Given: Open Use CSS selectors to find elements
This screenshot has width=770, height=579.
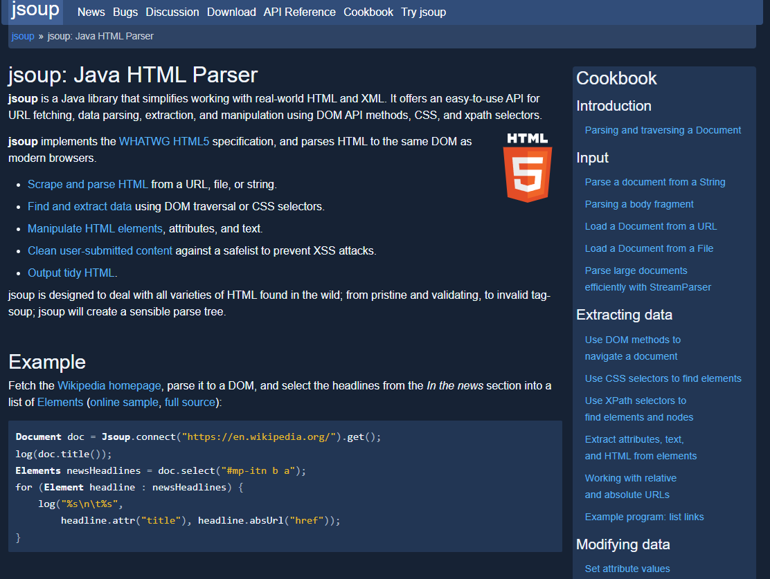Looking at the screenshot, I should click(663, 378).
